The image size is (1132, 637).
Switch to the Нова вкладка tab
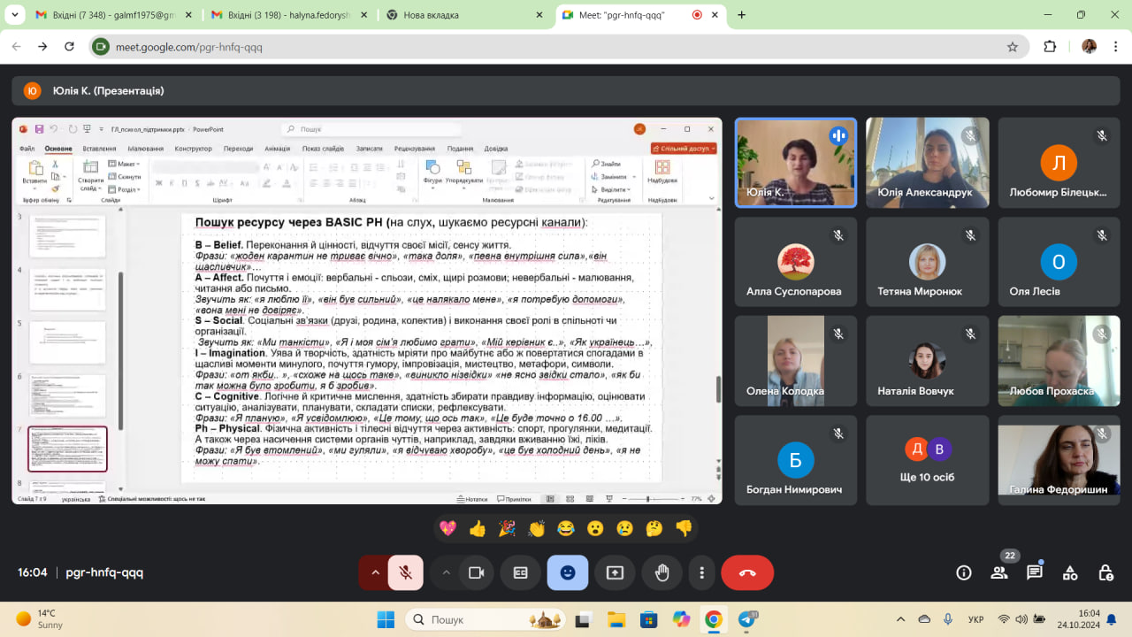460,15
